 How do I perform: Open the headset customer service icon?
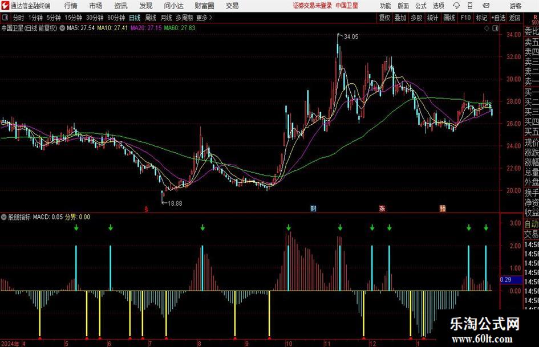456,6
